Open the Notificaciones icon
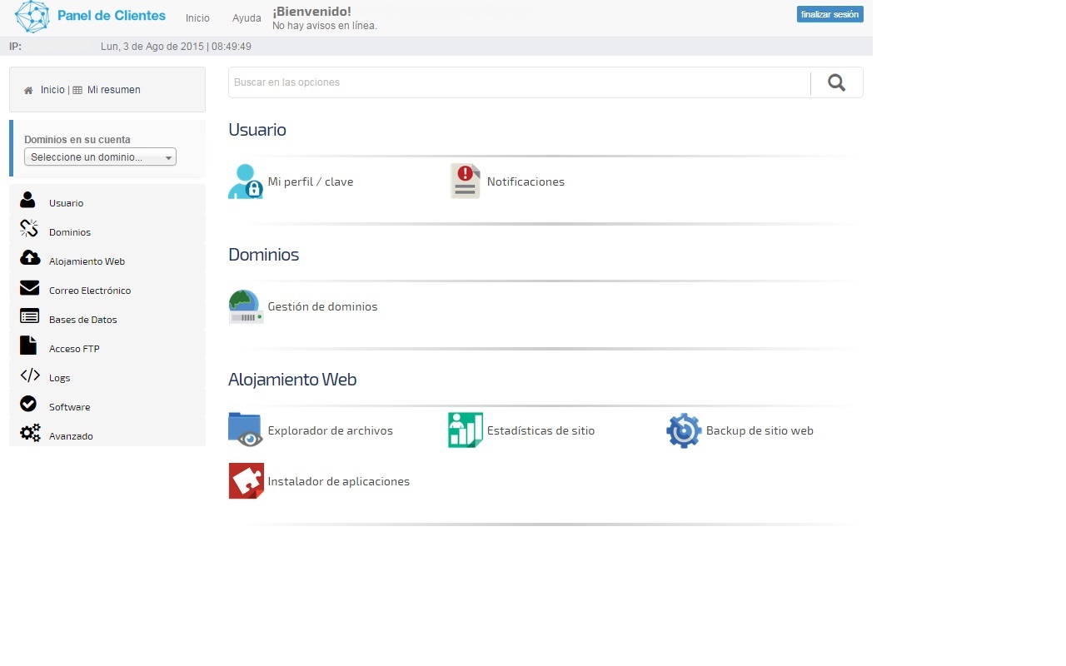1066x666 pixels. click(x=466, y=181)
